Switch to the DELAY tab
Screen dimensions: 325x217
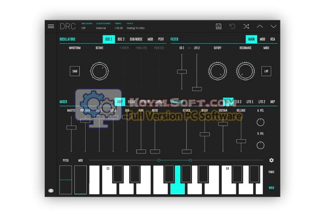point(131,102)
